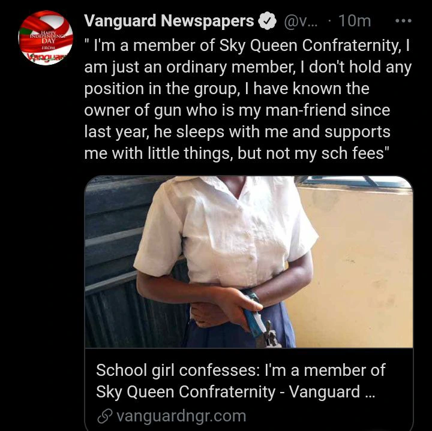Image resolution: width=432 pixels, height=431 pixels.
Task: Click the chain link icon beside vanguardngr.com
Action: tap(104, 416)
